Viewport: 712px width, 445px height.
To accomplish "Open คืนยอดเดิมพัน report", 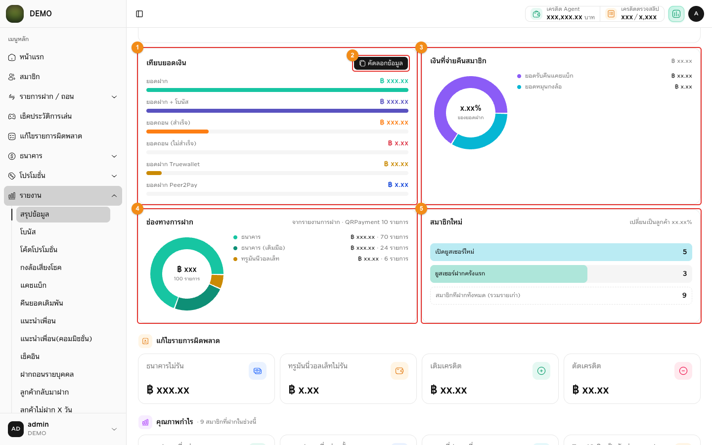I will (63, 304).
